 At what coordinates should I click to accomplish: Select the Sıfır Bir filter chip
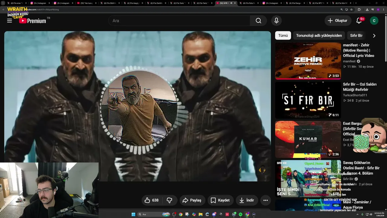pyautogui.click(x=356, y=35)
